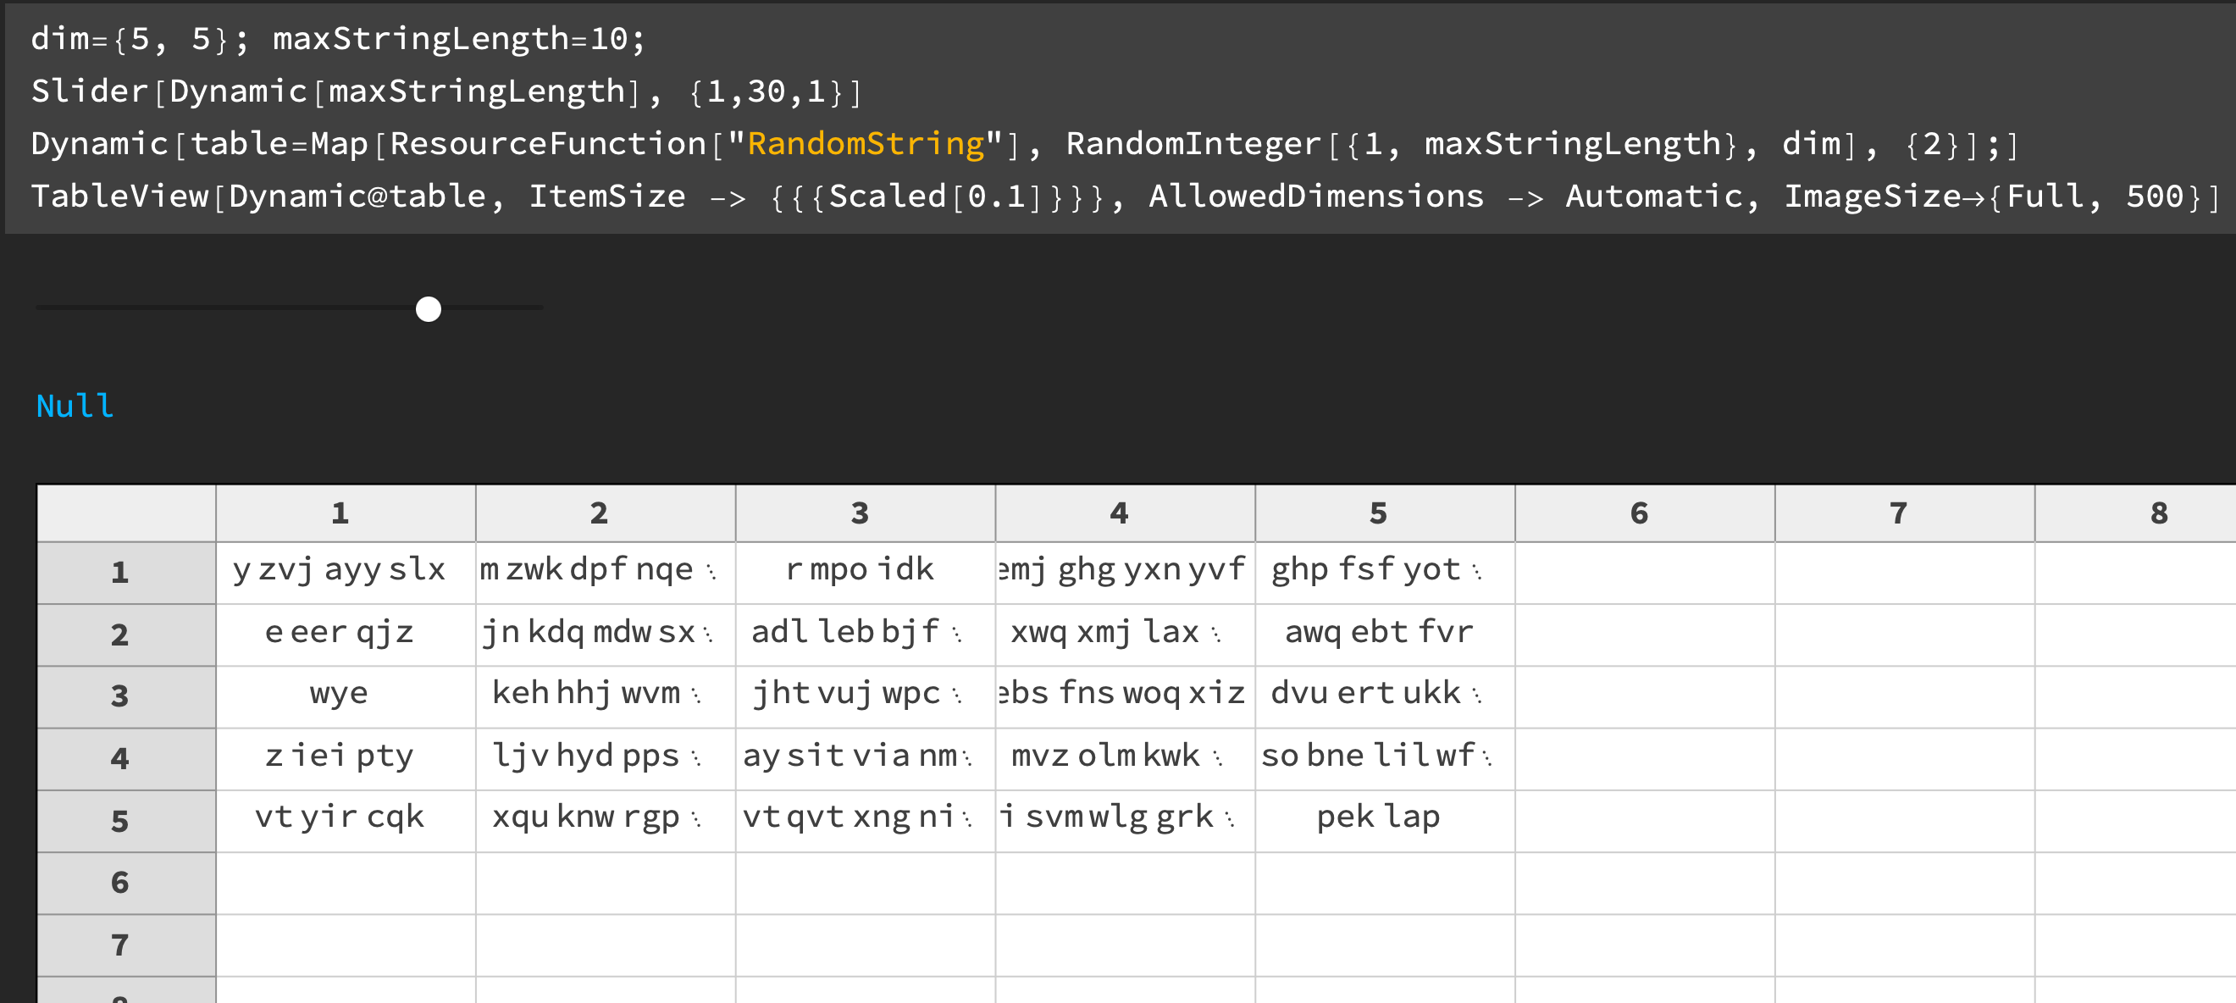Image resolution: width=2236 pixels, height=1003 pixels.
Task: Expand the clipped "ay sit via nm" cell content
Action: click(967, 757)
